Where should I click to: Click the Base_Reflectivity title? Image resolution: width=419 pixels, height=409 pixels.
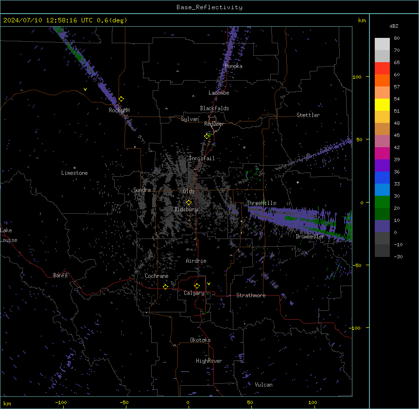(209, 7)
